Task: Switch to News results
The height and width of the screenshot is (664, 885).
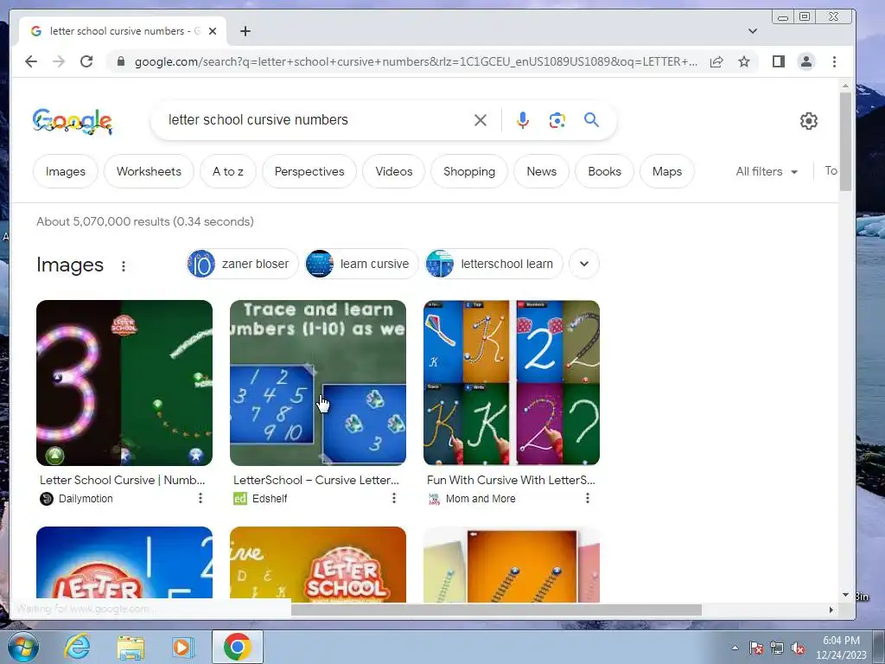Action: (541, 172)
